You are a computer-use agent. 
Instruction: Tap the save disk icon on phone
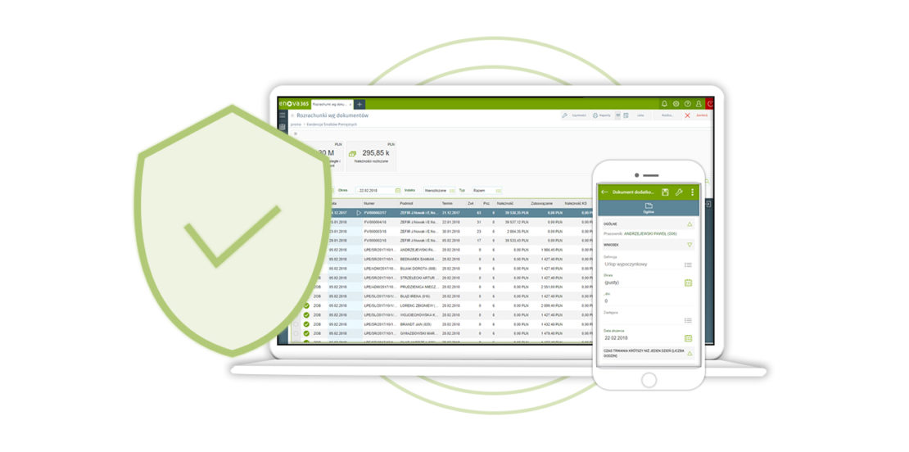tap(665, 192)
